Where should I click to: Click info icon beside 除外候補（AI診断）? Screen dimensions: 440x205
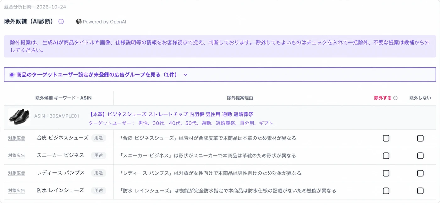(61, 22)
